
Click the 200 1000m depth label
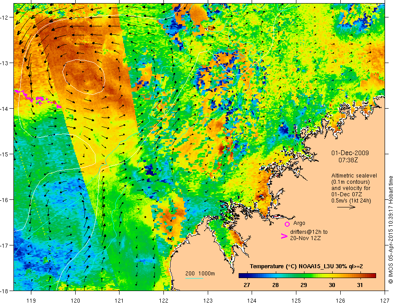(x=200, y=274)
